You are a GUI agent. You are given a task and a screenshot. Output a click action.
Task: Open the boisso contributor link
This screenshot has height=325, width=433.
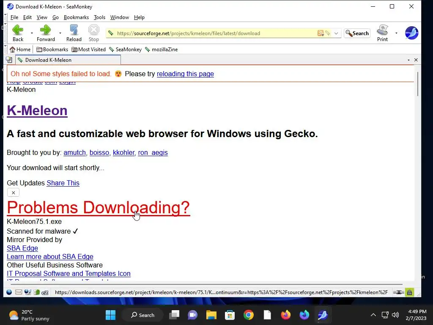[99, 152]
